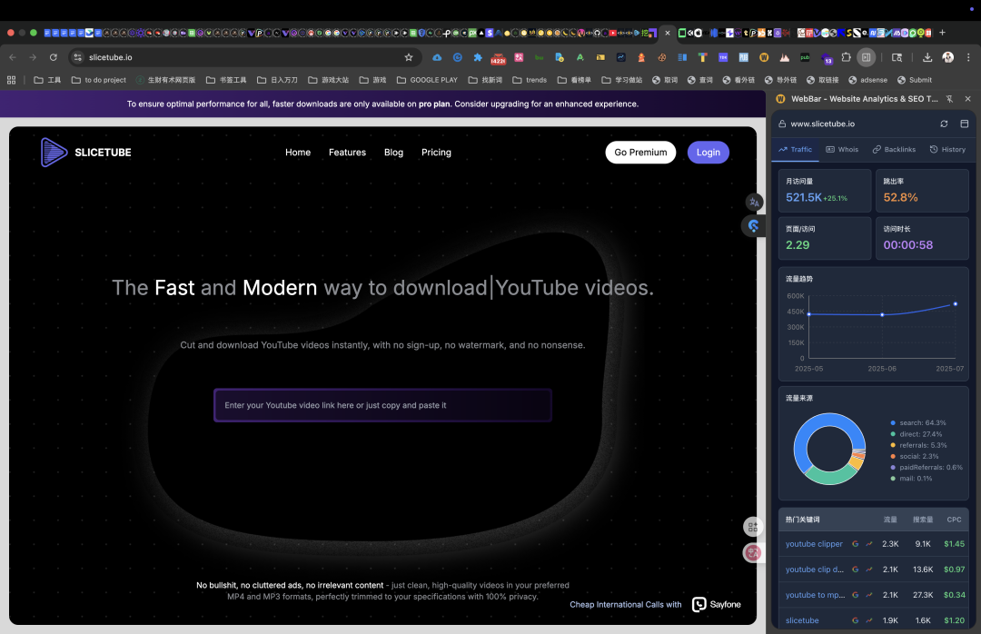Click the grid floating icon near page bottom right
Image resolution: width=981 pixels, height=634 pixels.
753,527
